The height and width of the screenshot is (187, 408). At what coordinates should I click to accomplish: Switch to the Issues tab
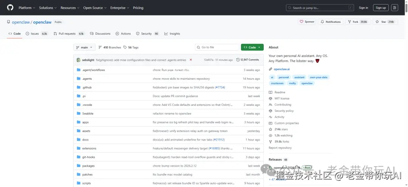click(37, 34)
